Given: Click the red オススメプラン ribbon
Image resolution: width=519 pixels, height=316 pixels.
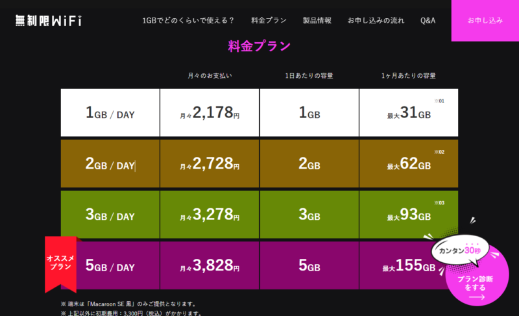Looking at the screenshot, I should tap(60, 264).
